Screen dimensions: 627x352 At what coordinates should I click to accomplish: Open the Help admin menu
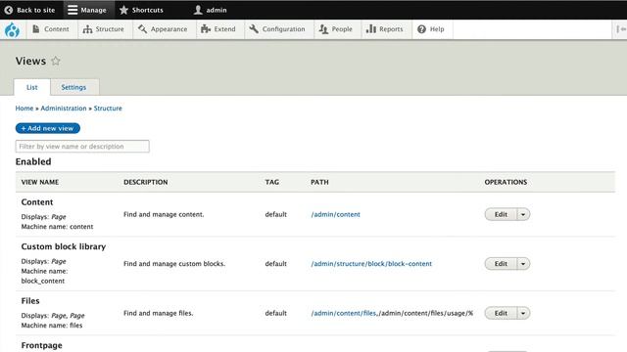click(x=431, y=29)
